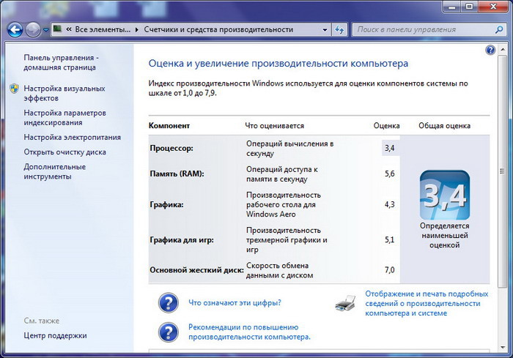Open "Центр поддержки" under "См. также"

coord(55,335)
